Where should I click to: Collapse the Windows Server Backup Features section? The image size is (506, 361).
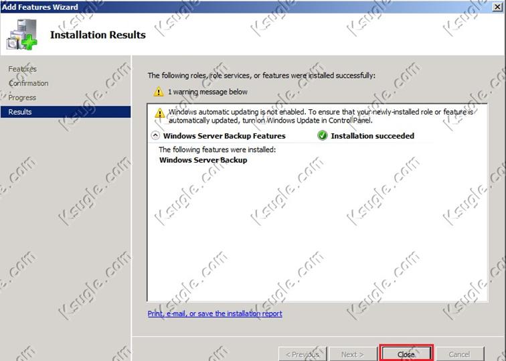click(x=155, y=135)
